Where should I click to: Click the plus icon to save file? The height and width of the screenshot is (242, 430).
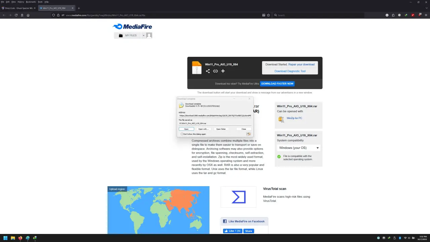click(x=223, y=71)
